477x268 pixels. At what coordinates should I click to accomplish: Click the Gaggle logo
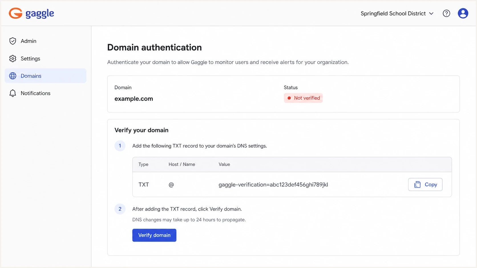pos(31,13)
